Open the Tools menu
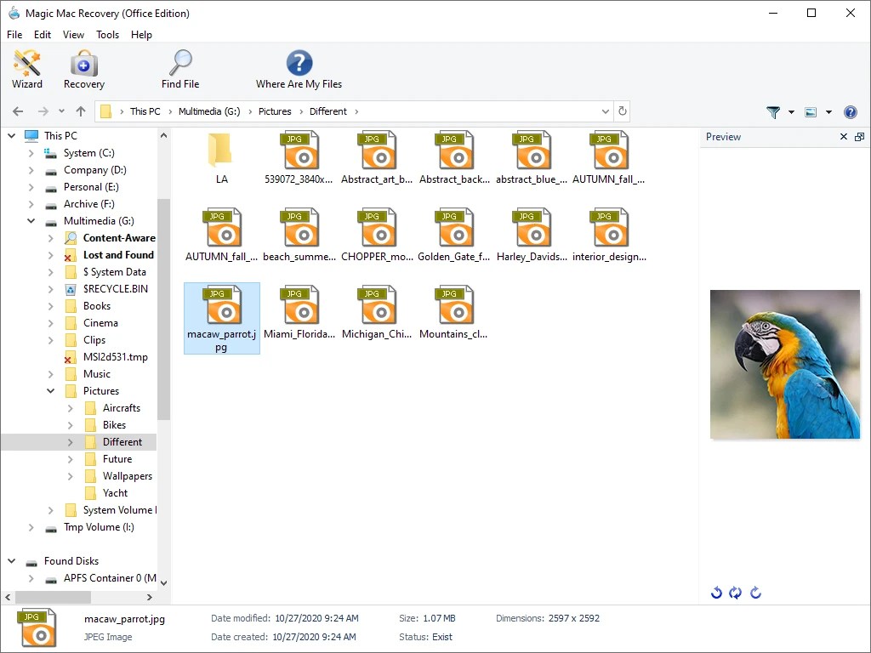The height and width of the screenshot is (653, 871). [107, 35]
